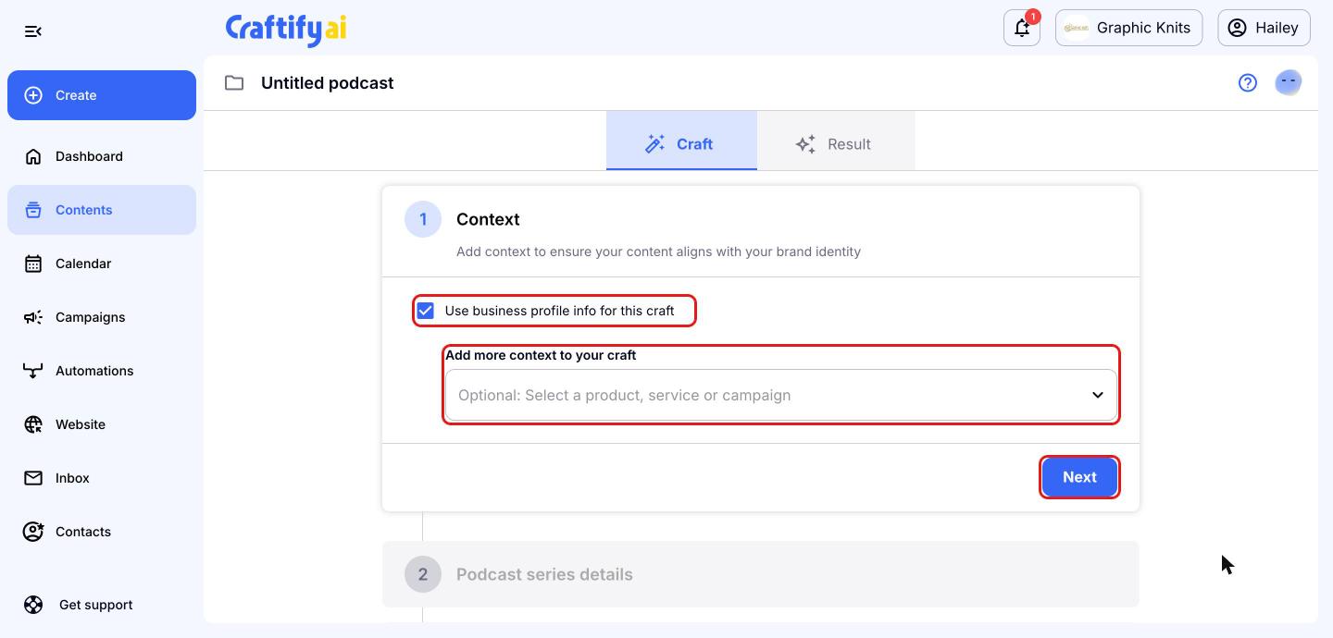Click the Website globe icon

click(33, 424)
